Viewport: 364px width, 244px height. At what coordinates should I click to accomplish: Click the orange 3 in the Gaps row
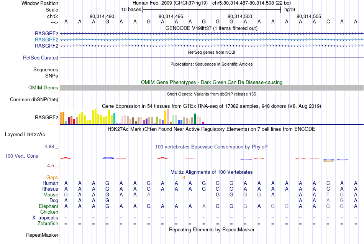(184, 178)
